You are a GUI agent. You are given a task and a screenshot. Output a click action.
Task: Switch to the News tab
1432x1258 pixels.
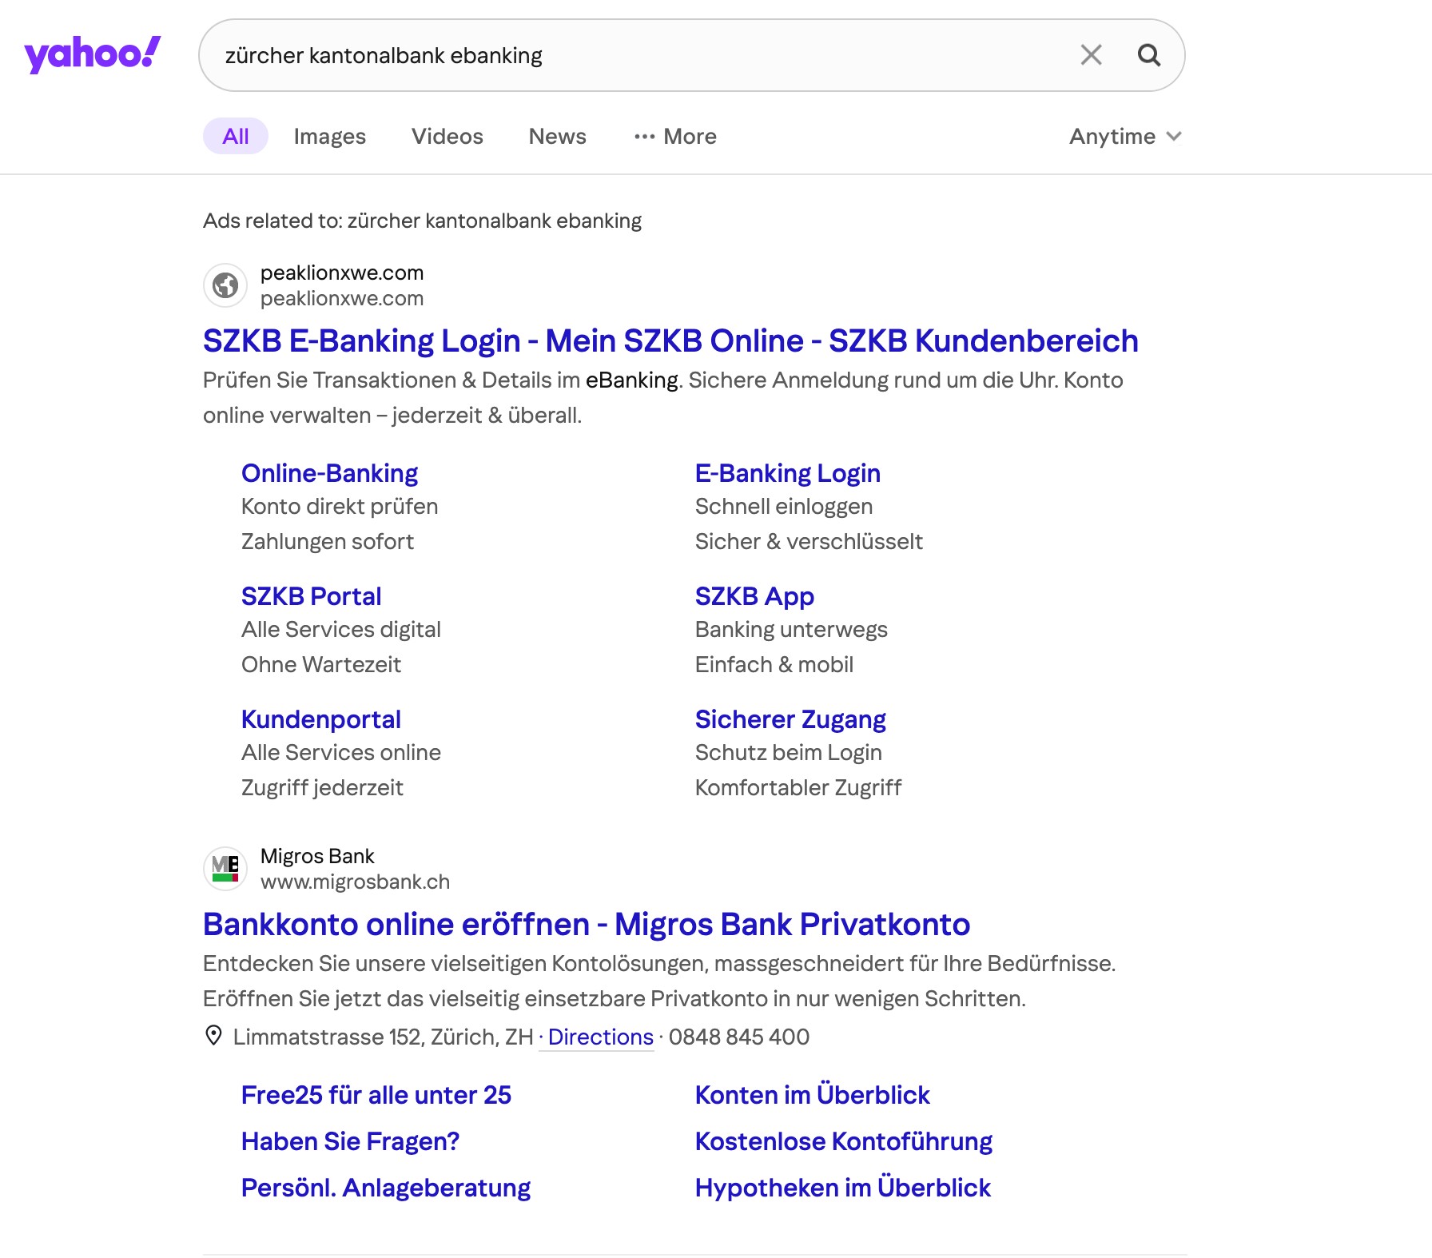558,137
